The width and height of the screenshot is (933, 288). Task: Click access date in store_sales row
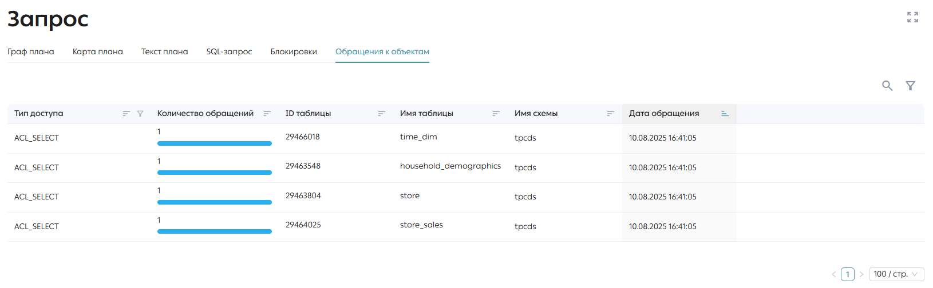click(663, 226)
